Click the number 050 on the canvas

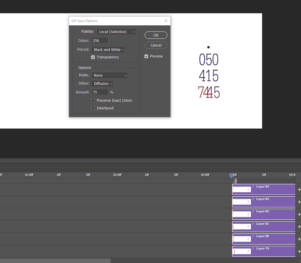(x=209, y=59)
